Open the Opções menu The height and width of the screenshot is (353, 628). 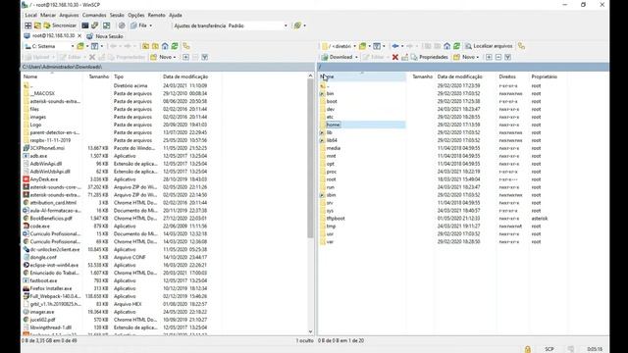click(x=136, y=16)
